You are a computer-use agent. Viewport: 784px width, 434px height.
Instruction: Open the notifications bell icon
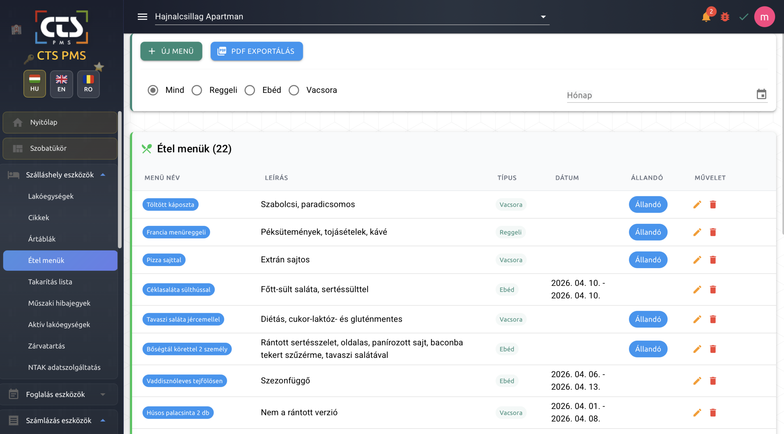coord(706,17)
